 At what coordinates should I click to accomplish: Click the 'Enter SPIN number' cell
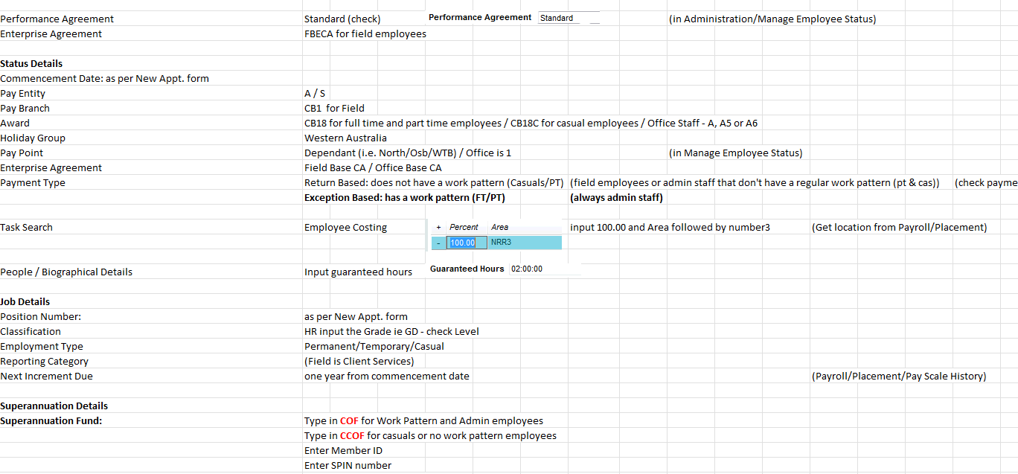(x=348, y=465)
